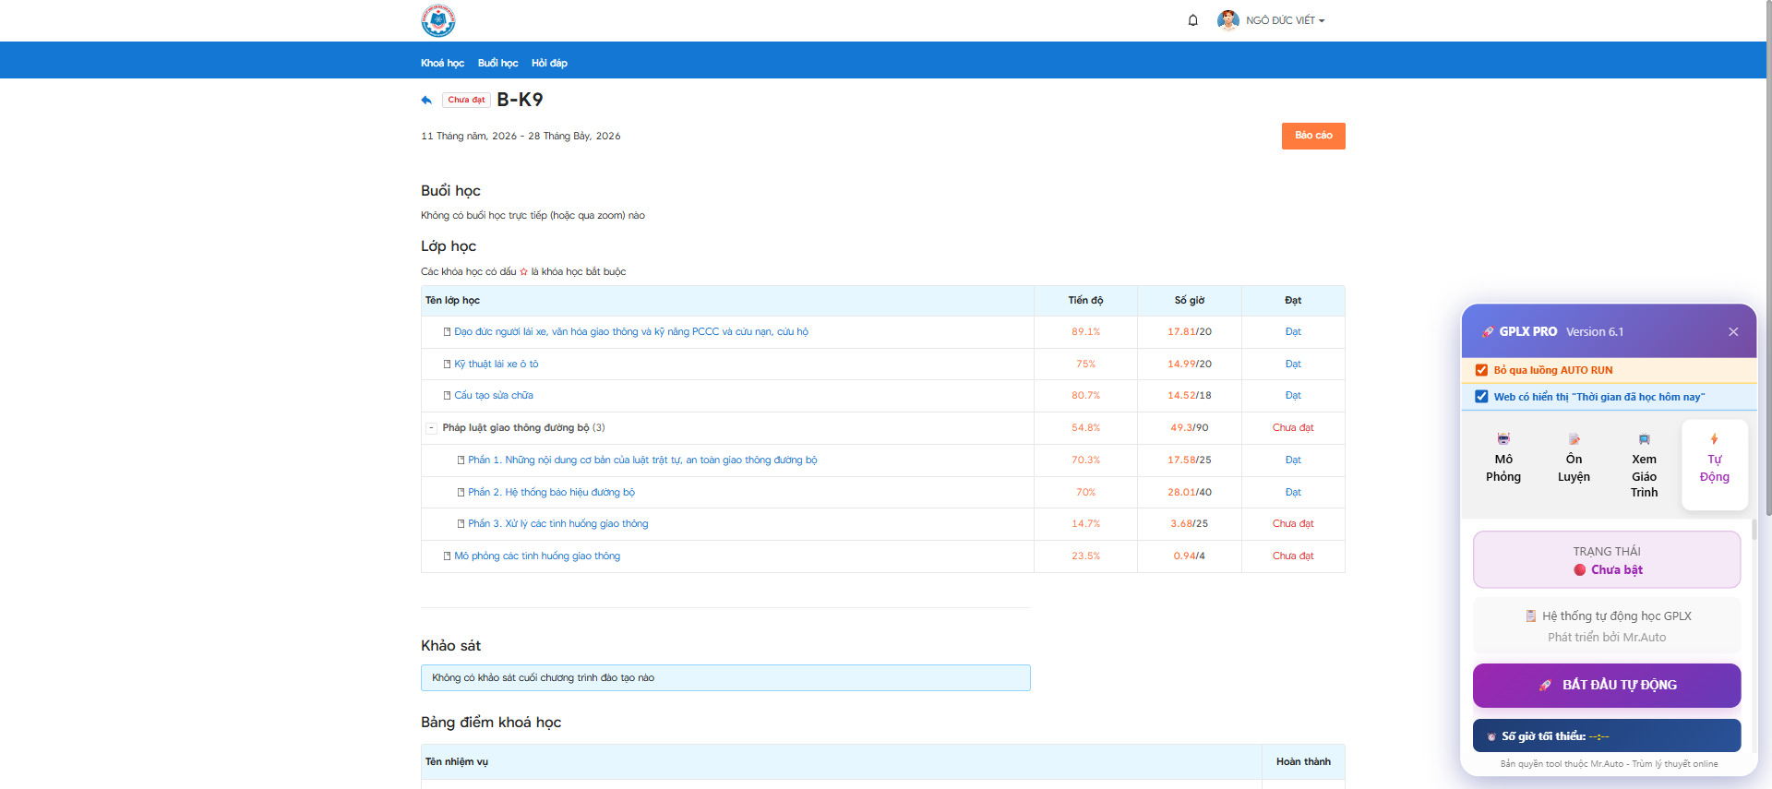The height and width of the screenshot is (789, 1772).
Task: Click the GPLX panel scrollbar
Action: pyautogui.click(x=1754, y=529)
